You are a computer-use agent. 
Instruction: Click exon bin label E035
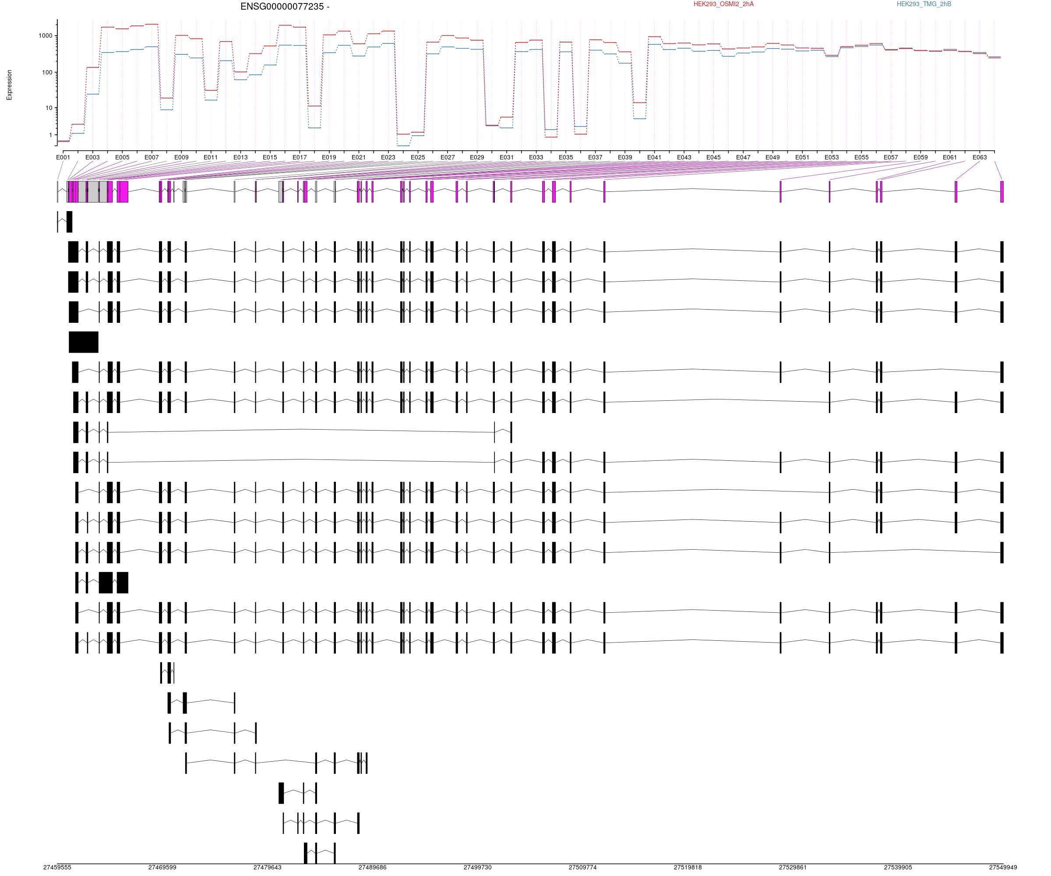click(x=565, y=157)
